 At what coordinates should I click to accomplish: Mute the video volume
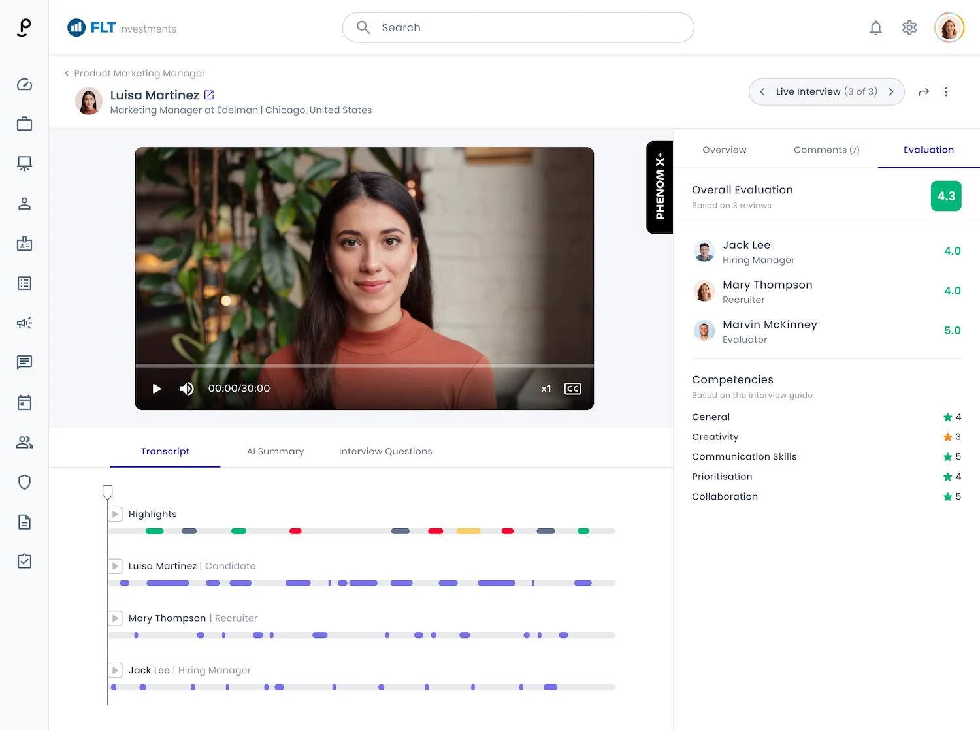(187, 389)
